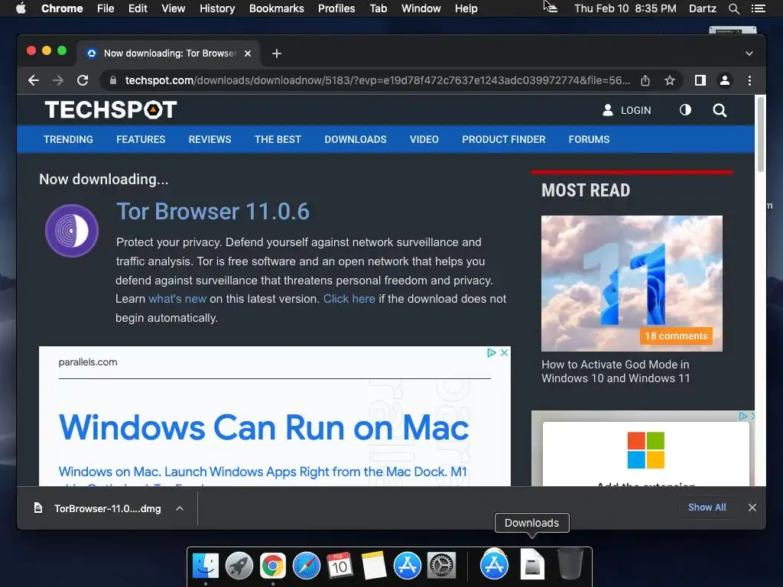Open the FORUMS nav item
Screen dimensions: 783x587
tap(590, 139)
